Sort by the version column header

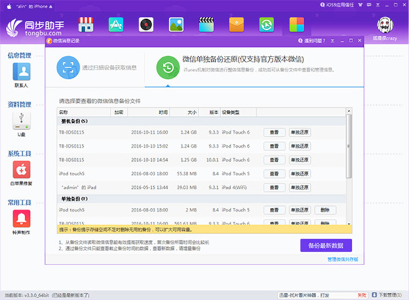click(209, 112)
